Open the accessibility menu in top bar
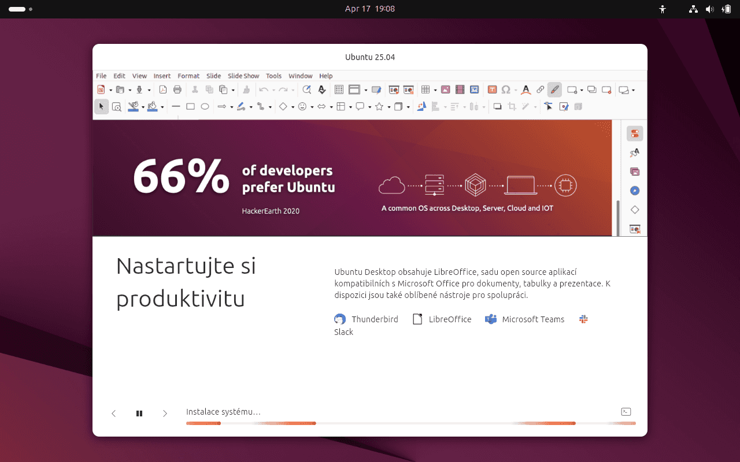This screenshot has height=462, width=740. point(663,9)
